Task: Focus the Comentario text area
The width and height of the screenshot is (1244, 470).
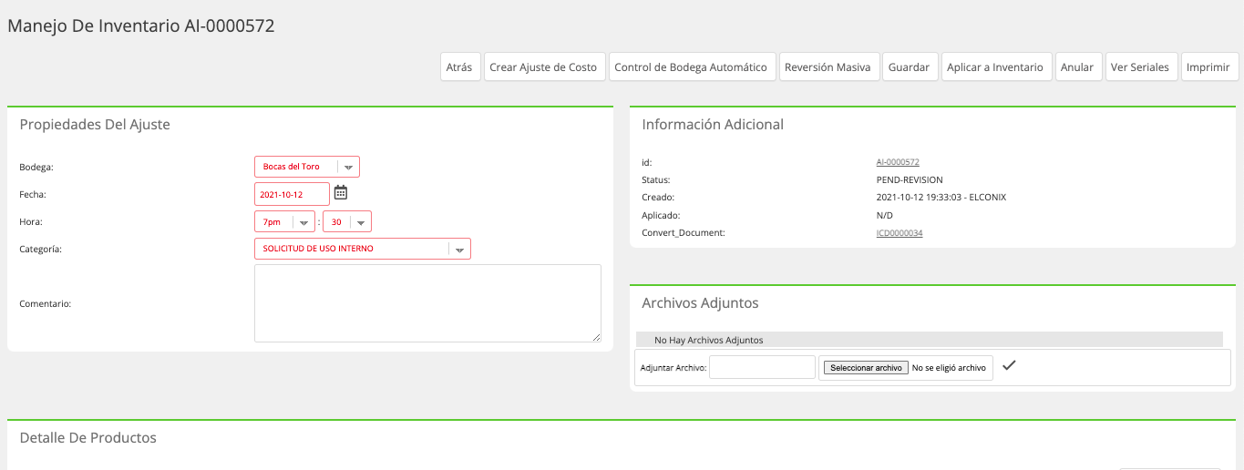Action: coord(427,303)
